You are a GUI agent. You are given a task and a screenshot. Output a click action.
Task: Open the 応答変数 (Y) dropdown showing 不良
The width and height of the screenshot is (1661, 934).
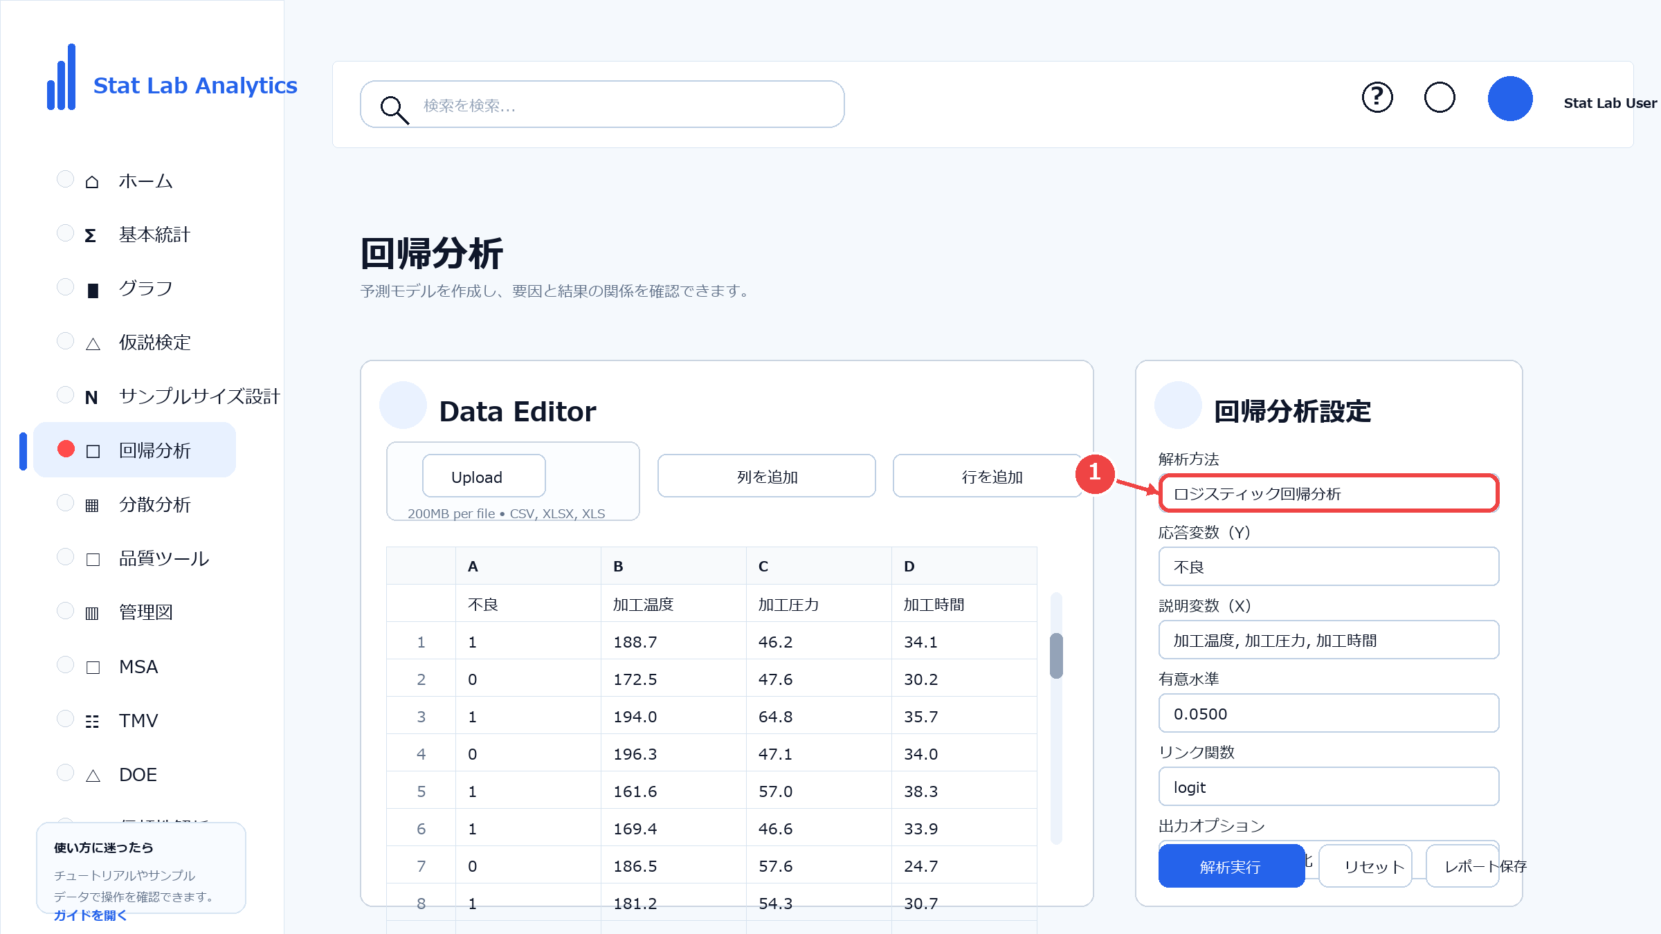(1329, 567)
